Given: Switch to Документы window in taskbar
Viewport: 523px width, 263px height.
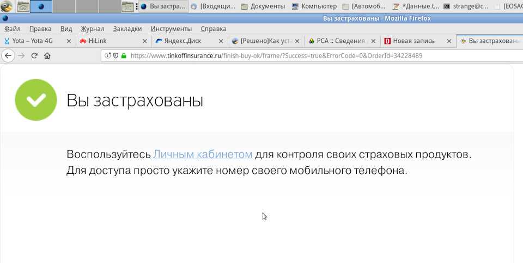Looking at the screenshot, I should (263, 7).
